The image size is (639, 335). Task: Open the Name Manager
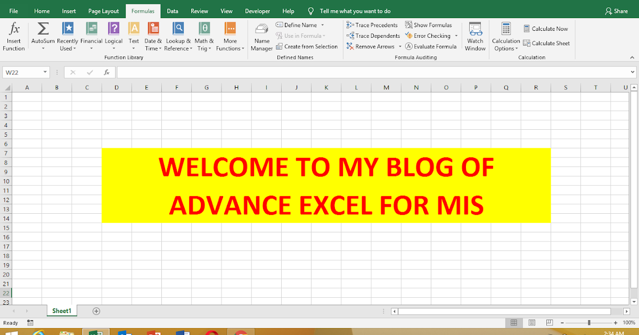point(261,36)
